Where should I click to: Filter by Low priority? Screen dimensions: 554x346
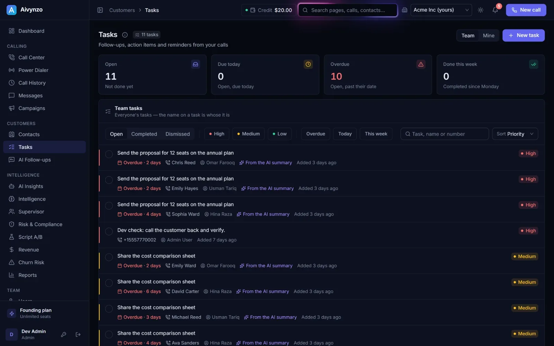tap(279, 134)
